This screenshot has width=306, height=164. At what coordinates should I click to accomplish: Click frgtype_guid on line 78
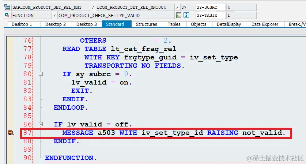click(x=150, y=57)
